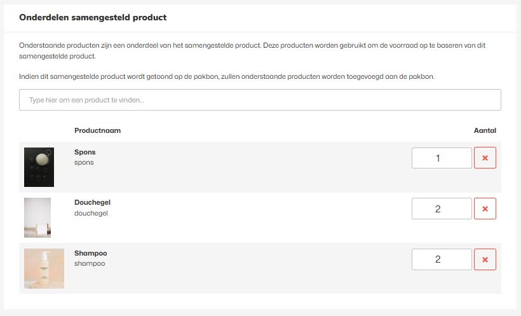Select the Douchegel quantity input

(x=442, y=209)
